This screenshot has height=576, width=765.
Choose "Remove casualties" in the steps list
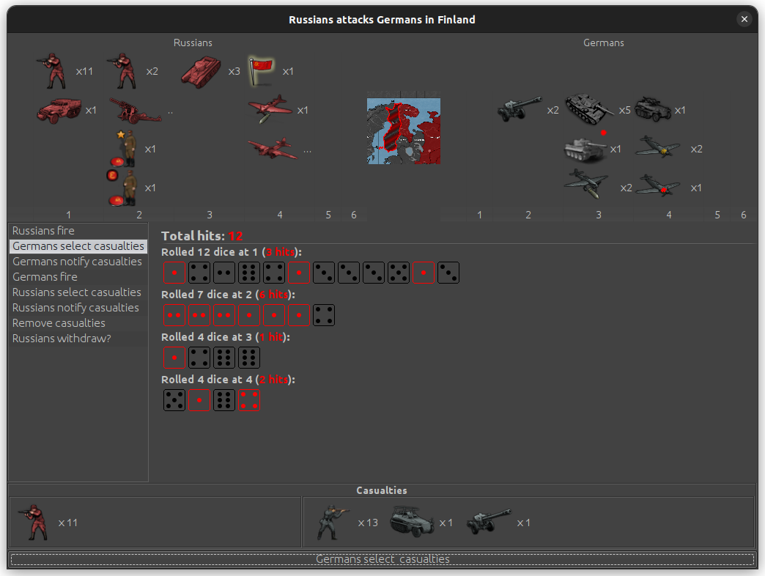click(x=59, y=323)
